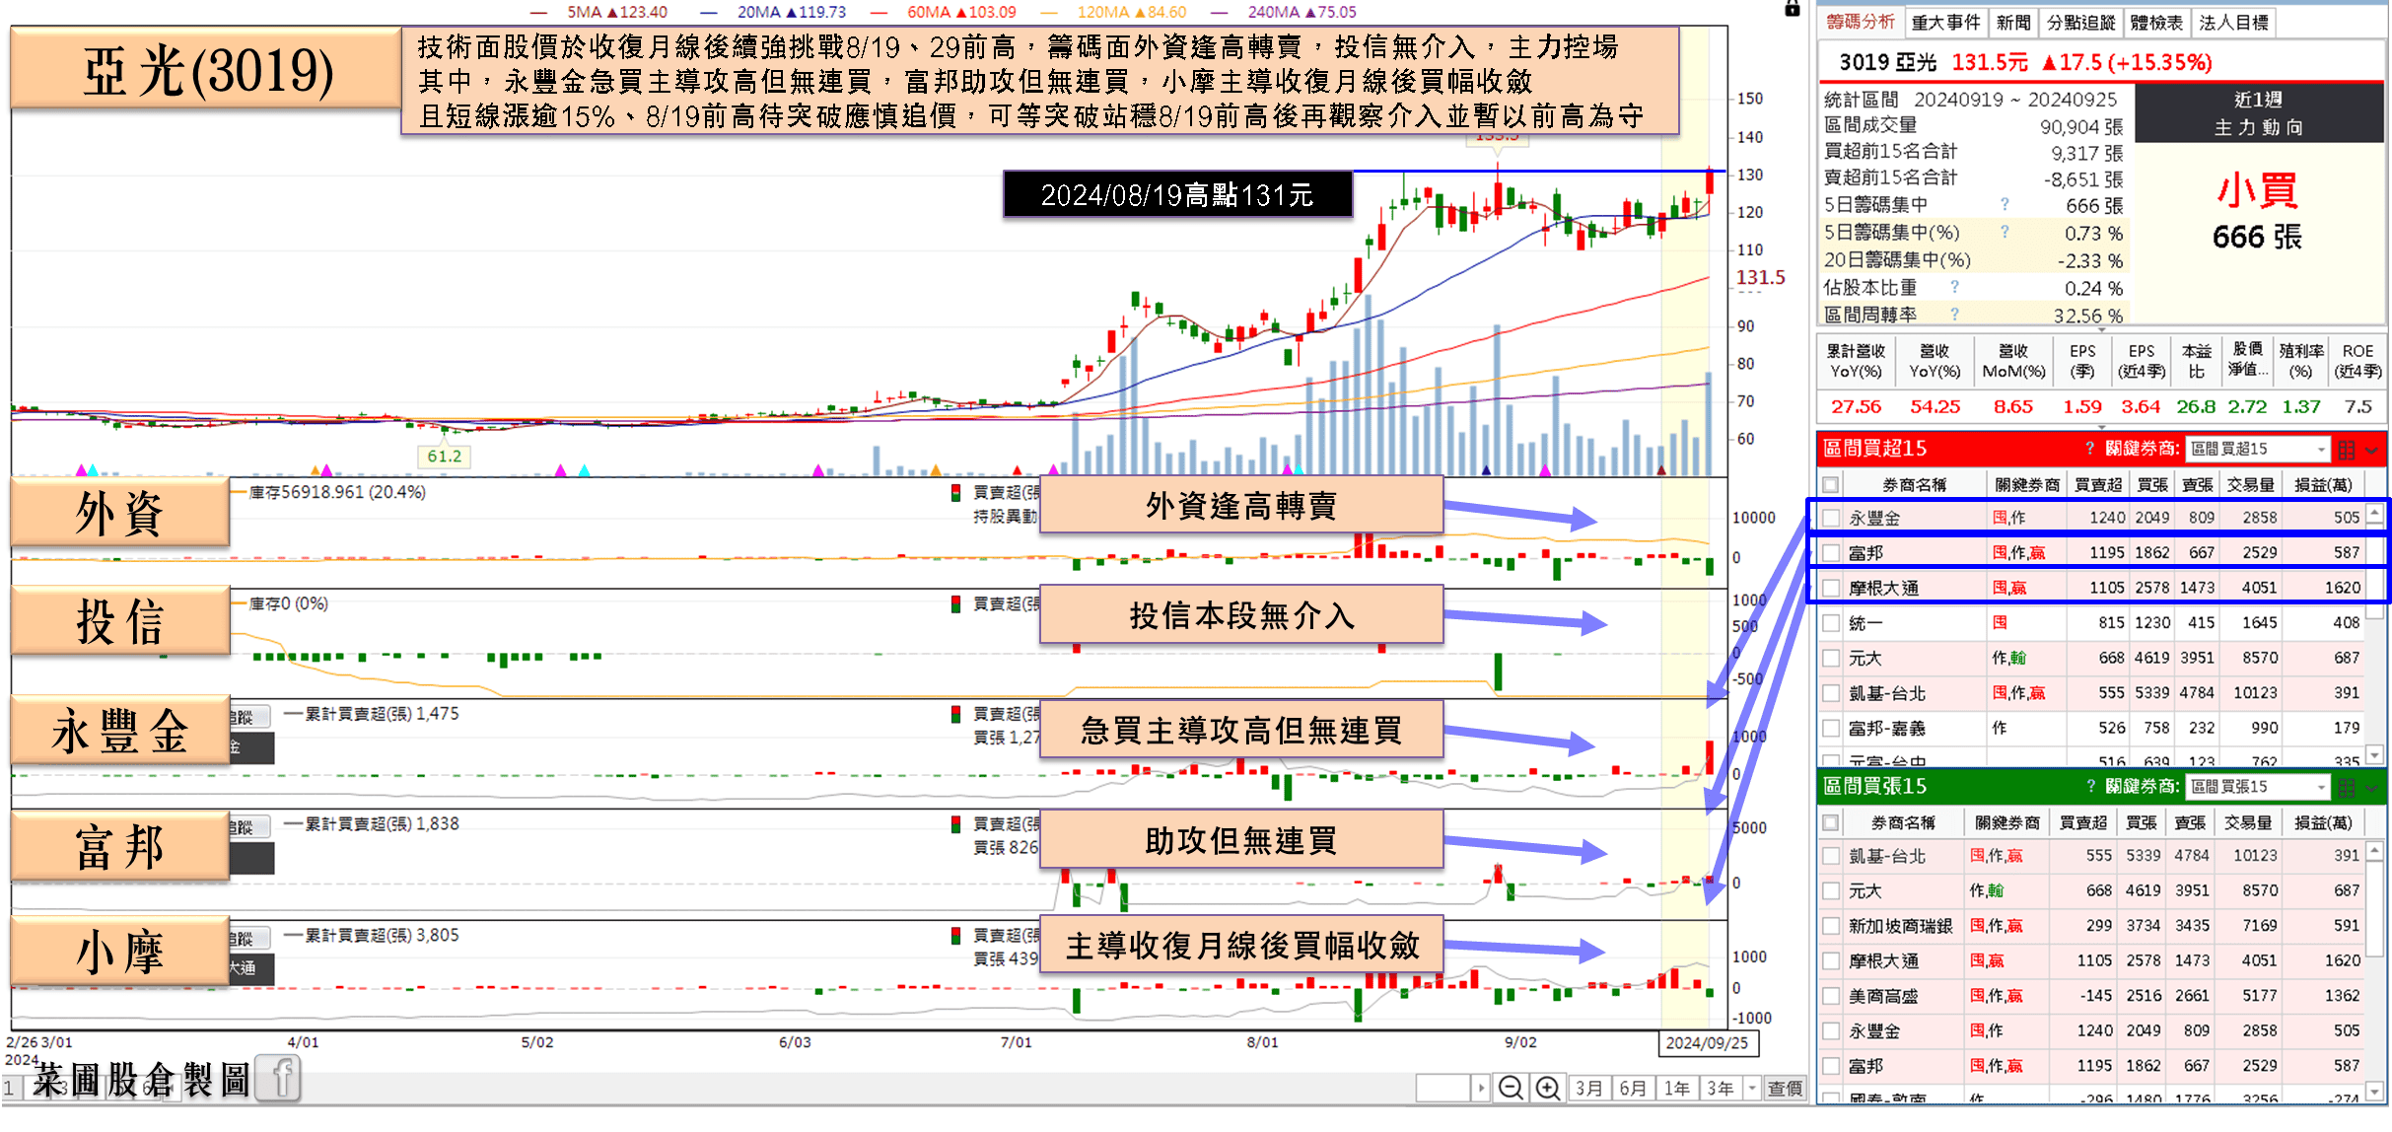Sort 區間買超15 table by 買賣超 column header

coord(2097,484)
